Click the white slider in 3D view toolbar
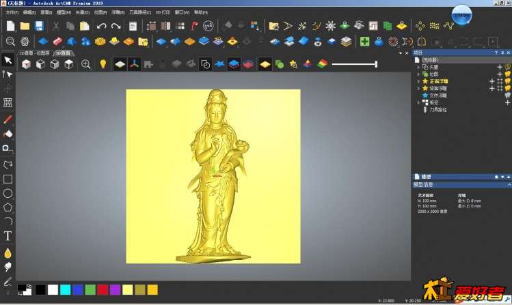 click(x=355, y=64)
